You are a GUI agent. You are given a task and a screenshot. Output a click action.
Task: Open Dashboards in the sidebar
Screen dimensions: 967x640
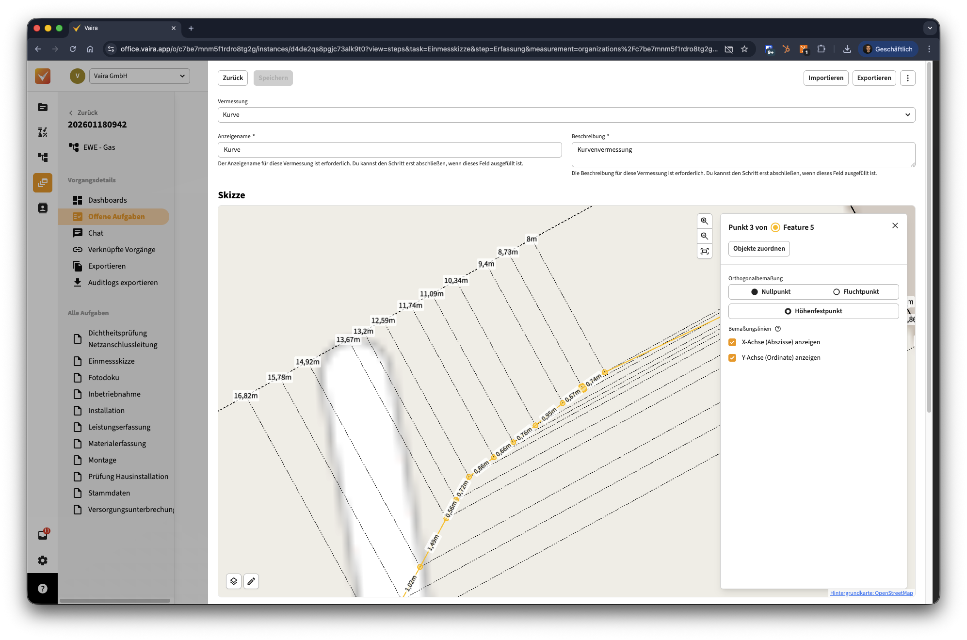(x=107, y=200)
